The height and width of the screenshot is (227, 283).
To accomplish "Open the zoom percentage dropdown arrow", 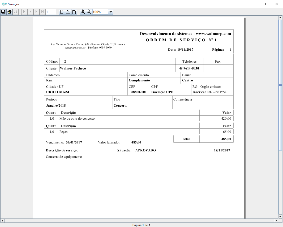I will pos(111,12).
